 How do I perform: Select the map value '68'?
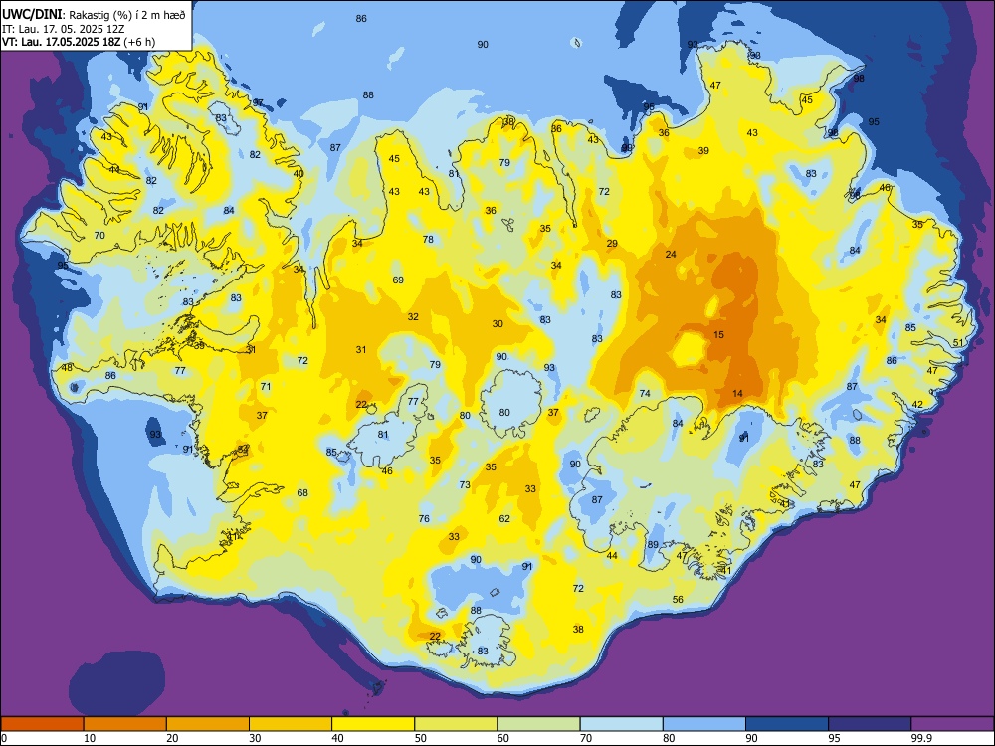[x=302, y=492]
